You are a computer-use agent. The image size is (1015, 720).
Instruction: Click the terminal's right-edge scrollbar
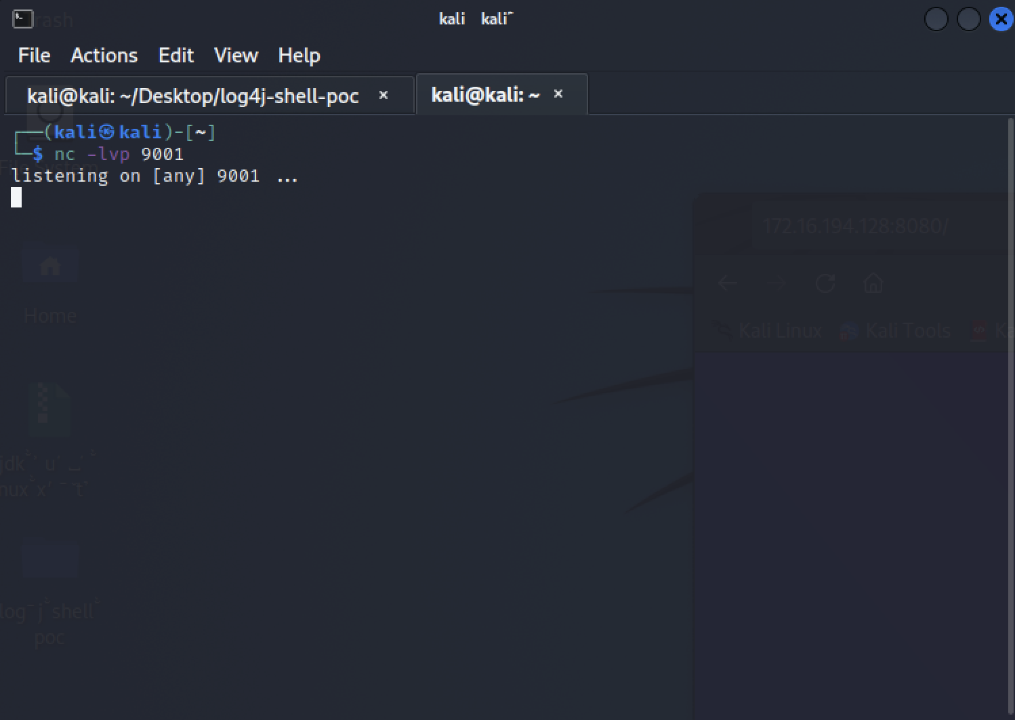(1011, 407)
